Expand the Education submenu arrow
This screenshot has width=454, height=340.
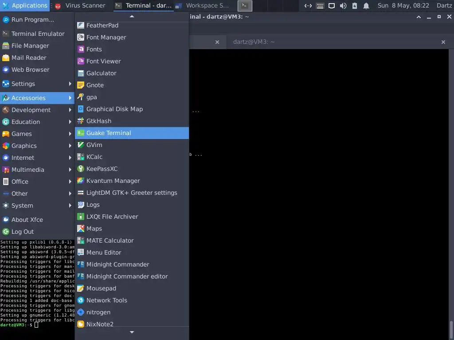(x=70, y=122)
